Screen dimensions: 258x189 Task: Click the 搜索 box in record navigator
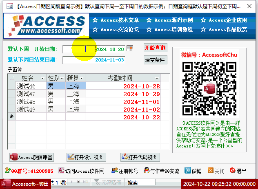[x=141, y=182]
